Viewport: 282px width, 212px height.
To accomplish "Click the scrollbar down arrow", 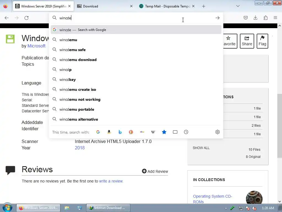I will (280, 202).
